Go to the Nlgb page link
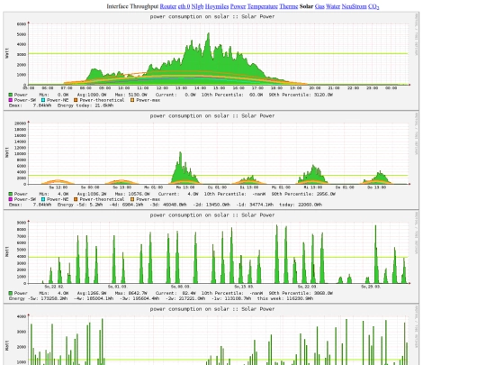The image size is (486, 365). (x=197, y=6)
